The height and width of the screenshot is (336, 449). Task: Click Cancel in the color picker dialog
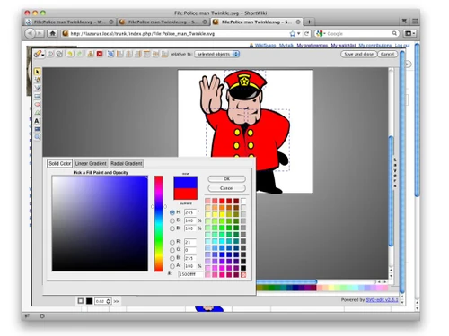click(x=226, y=188)
